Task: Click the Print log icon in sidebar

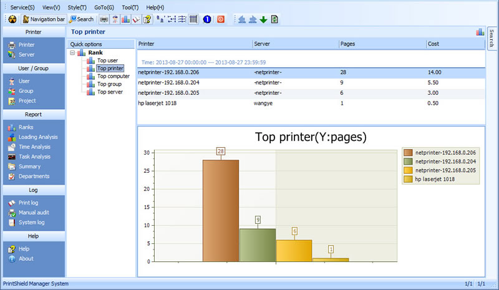Action: point(12,203)
